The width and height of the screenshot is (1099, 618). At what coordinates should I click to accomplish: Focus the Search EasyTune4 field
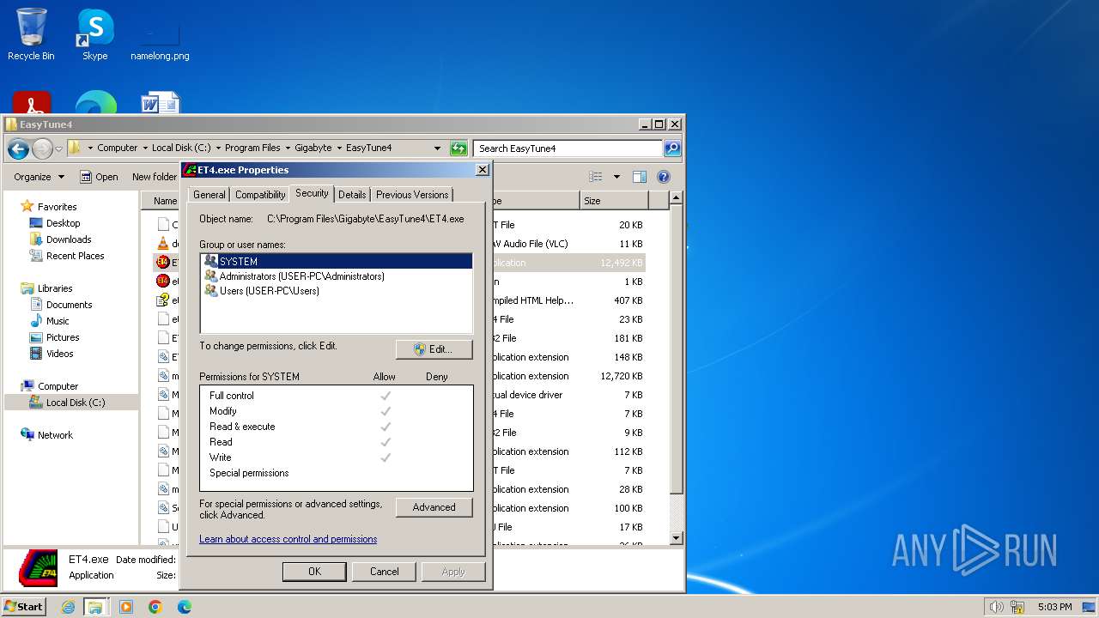tap(568, 148)
